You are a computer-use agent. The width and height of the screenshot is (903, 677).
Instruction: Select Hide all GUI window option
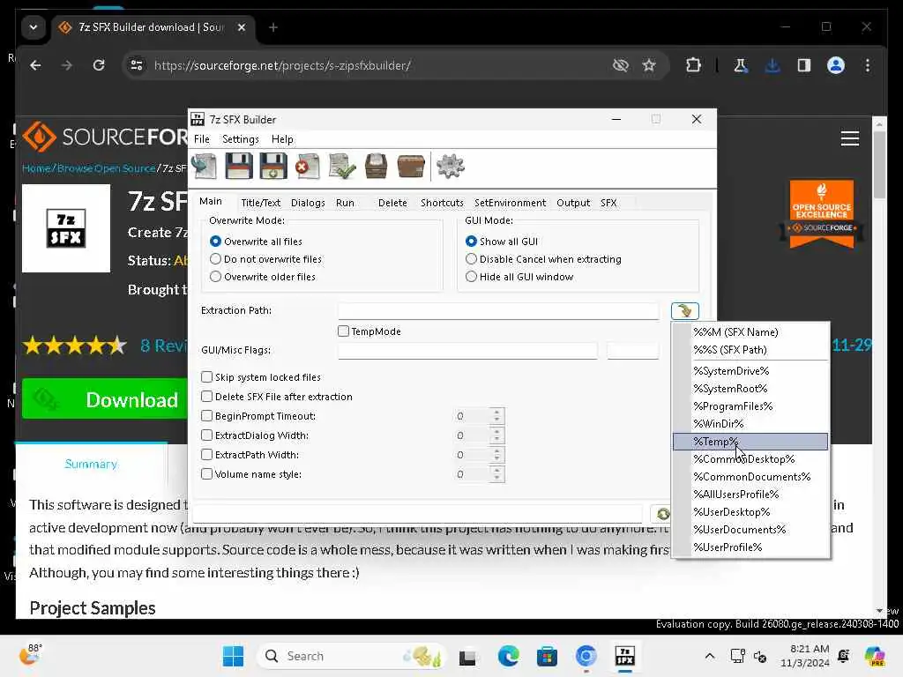(471, 276)
